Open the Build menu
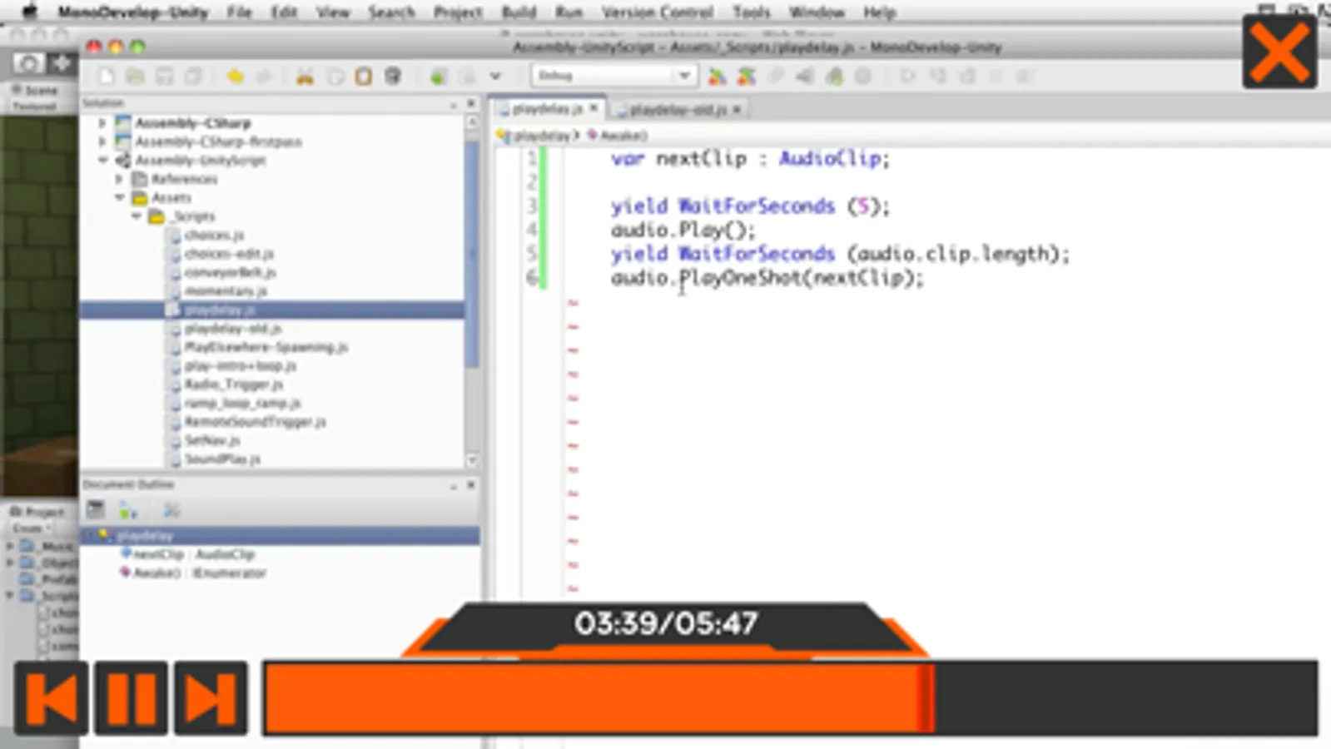This screenshot has height=749, width=1331. [519, 12]
